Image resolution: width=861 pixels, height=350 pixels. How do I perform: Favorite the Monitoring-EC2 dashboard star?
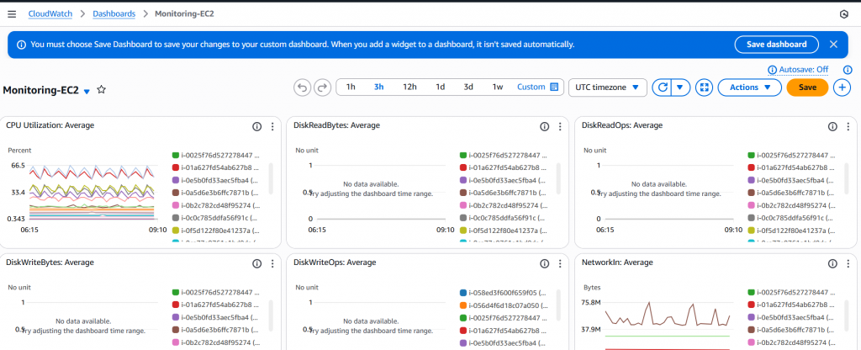tap(102, 89)
